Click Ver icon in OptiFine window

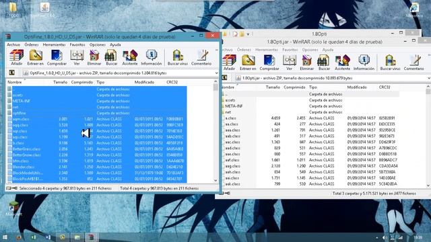point(77,57)
